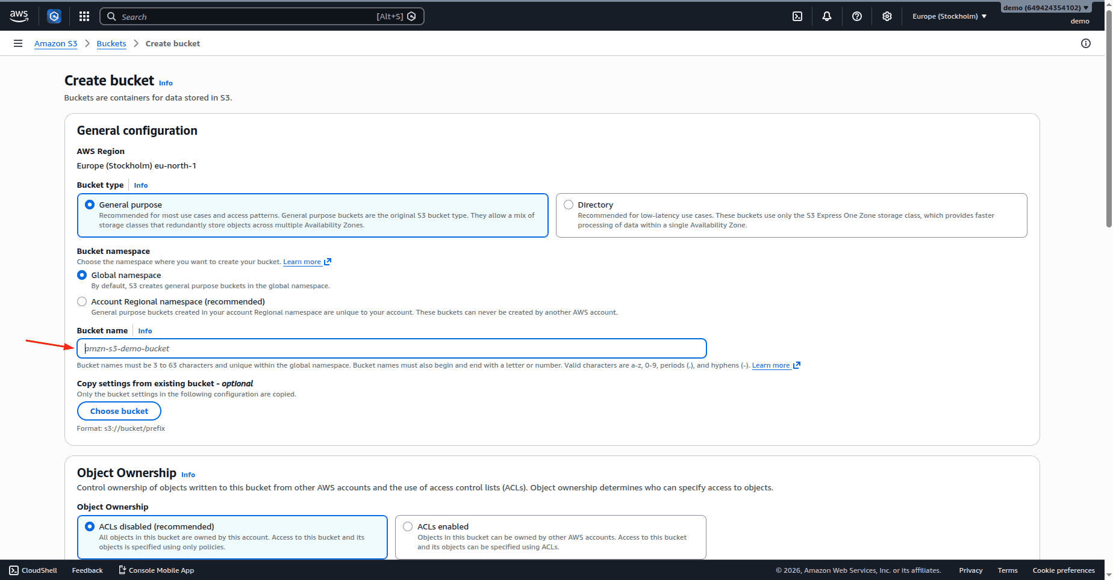Open settings gear in top bar
This screenshot has height=580, width=1113.
coord(887,16)
